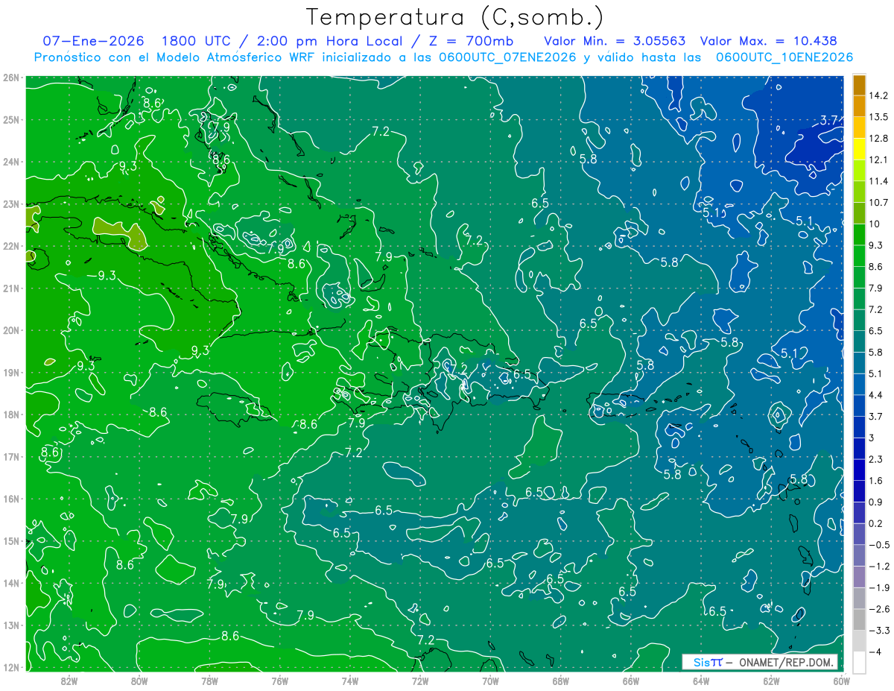Click the legend value '-2.6'

(878, 609)
